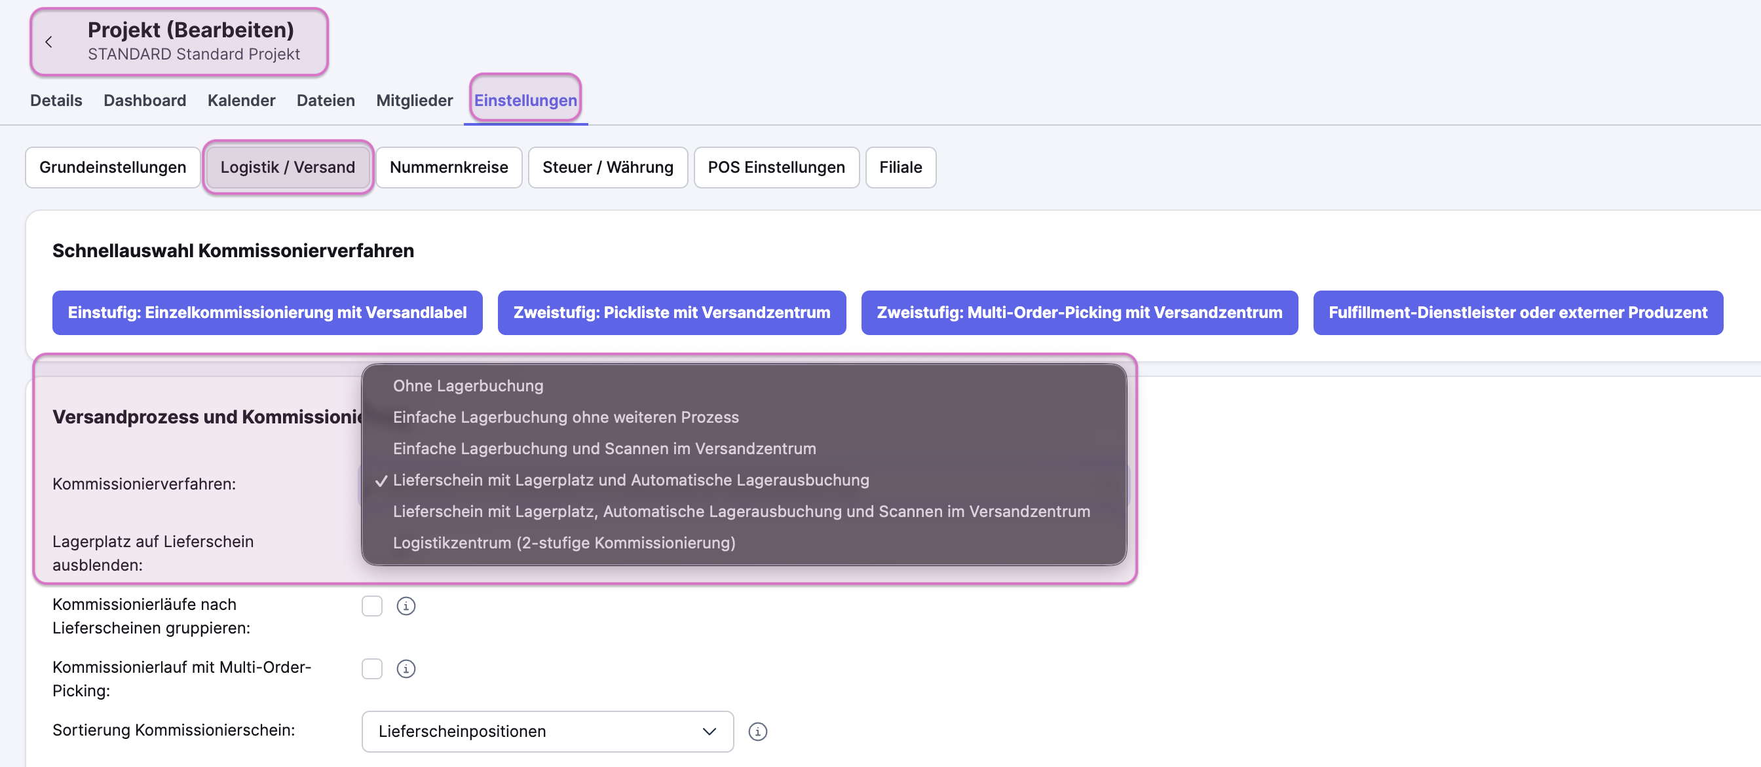Open the Mitglieder tab
The height and width of the screenshot is (767, 1761).
point(414,100)
